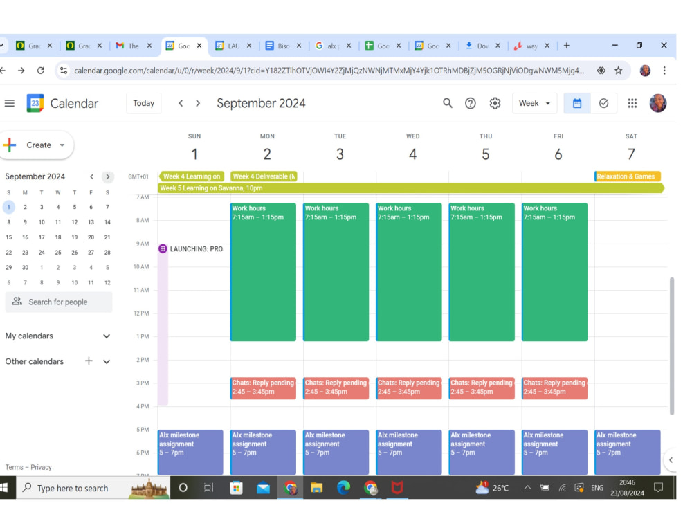Collapse the Other calendars section
This screenshot has height=519, width=692.
107,361
